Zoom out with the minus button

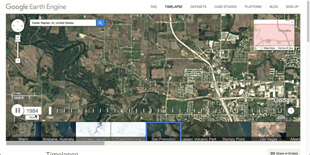[x=18, y=61]
